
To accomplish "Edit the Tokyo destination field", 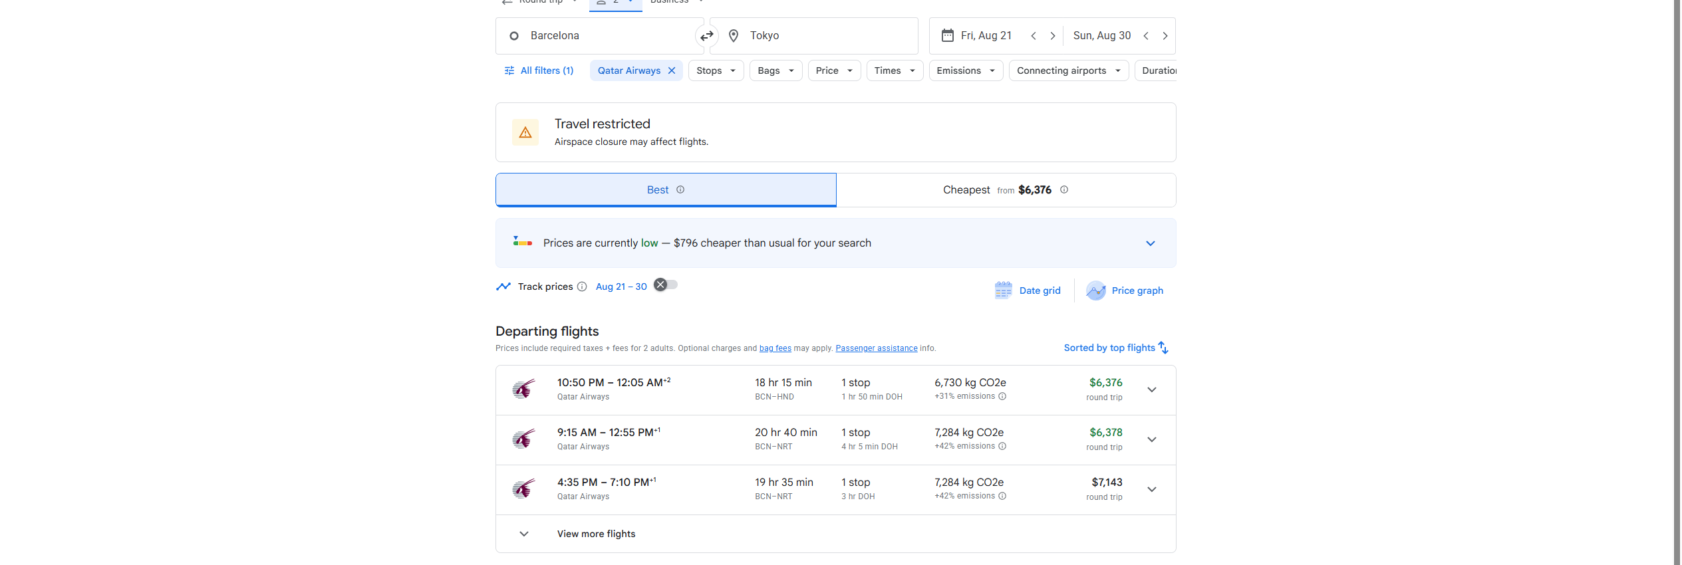I will 814,36.
